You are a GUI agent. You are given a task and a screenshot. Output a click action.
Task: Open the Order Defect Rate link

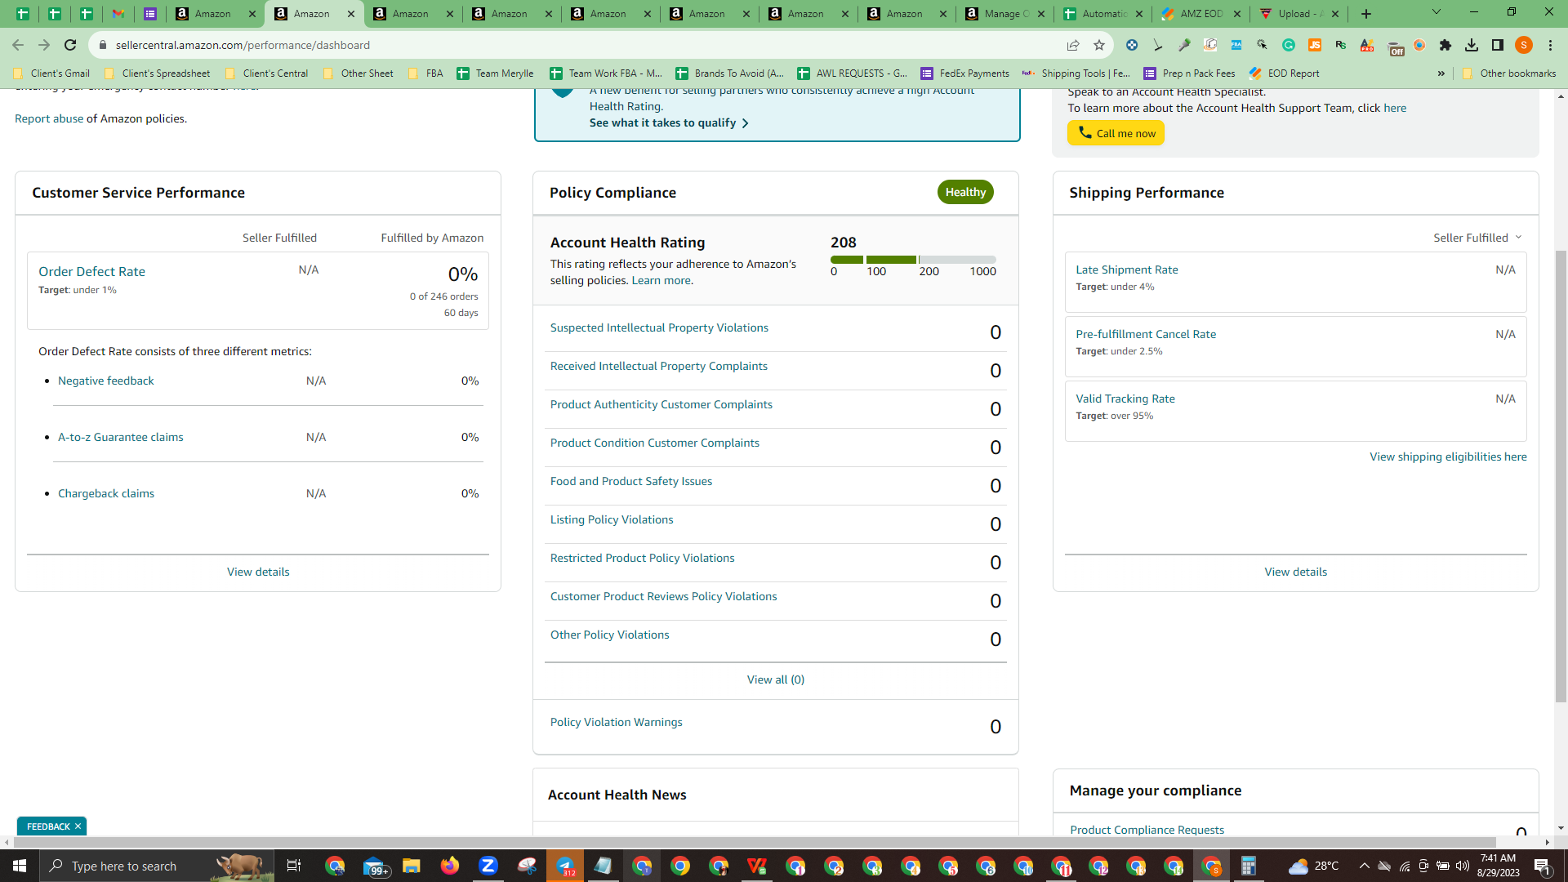(91, 271)
